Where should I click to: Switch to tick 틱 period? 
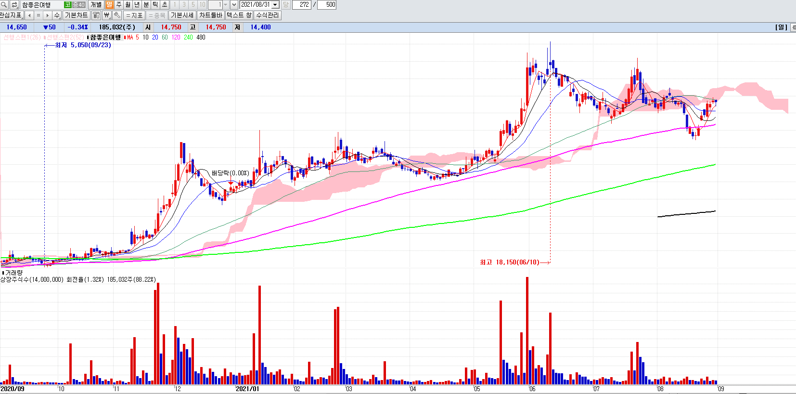pyautogui.click(x=155, y=4)
